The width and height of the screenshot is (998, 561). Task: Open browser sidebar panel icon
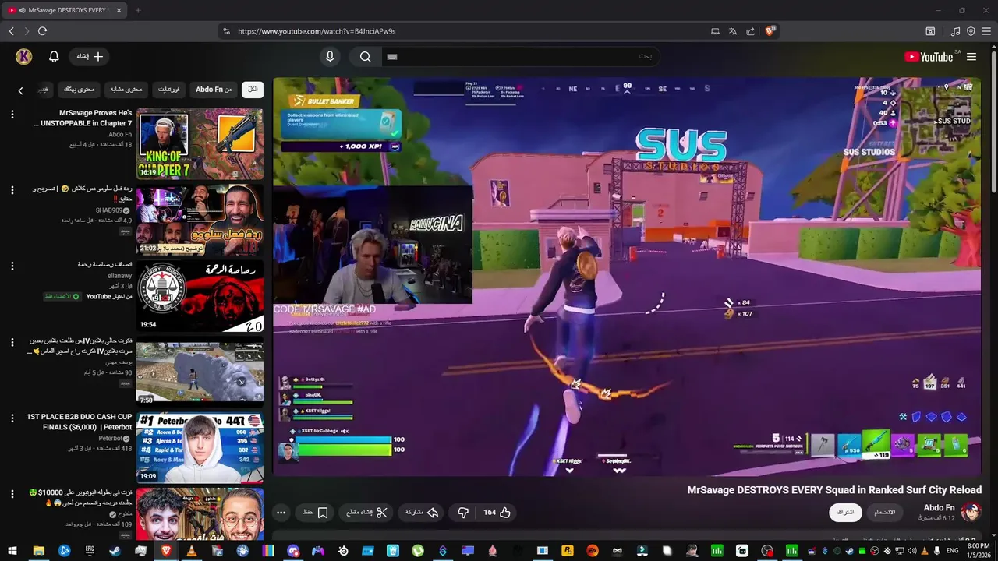[x=930, y=31]
